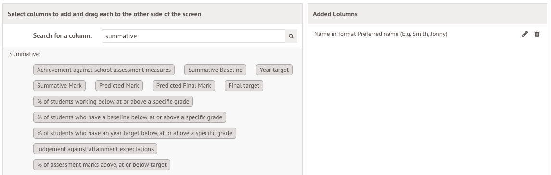
Task: Click the Added Columns panel header
Action: click(x=428, y=14)
